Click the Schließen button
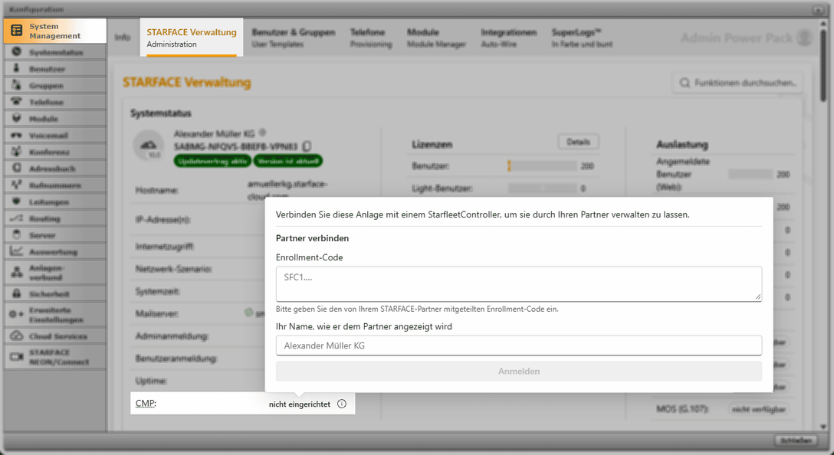 796,440
